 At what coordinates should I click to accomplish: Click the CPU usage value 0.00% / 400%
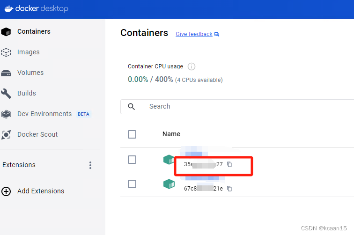pos(150,79)
